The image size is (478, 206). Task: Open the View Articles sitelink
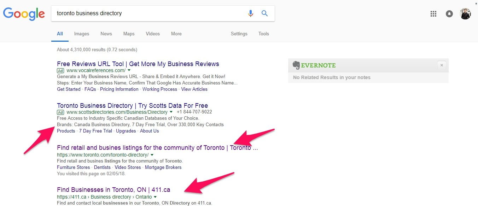194,89
